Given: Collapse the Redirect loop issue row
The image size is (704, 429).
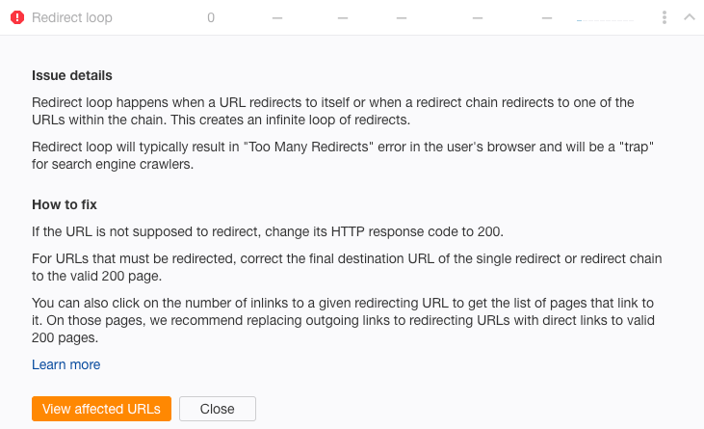Looking at the screenshot, I should tap(690, 17).
